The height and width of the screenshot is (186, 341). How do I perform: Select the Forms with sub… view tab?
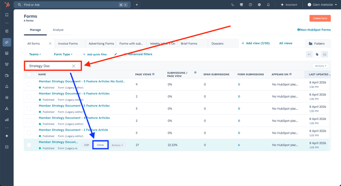pyautogui.click(x=131, y=44)
